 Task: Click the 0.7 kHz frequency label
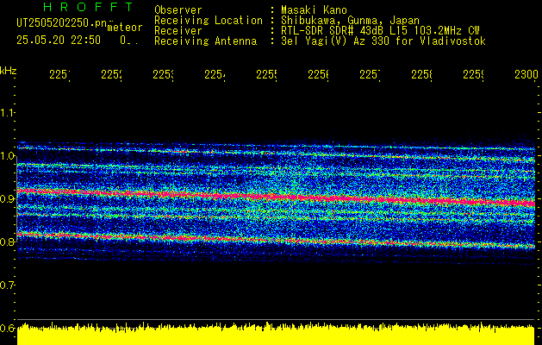pos(7,285)
